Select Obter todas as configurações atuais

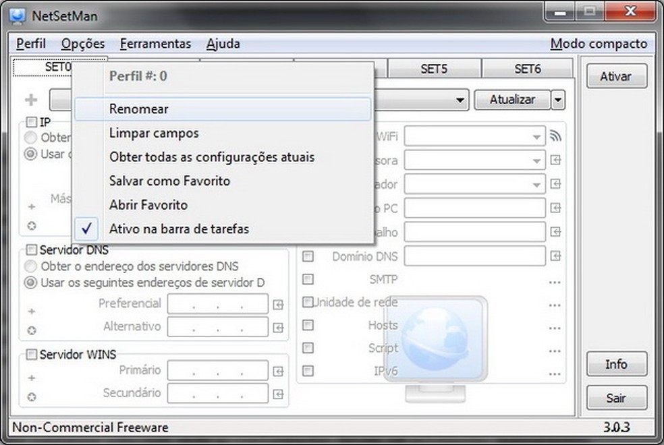(223, 157)
